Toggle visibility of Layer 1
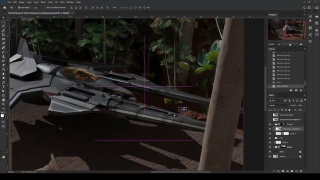Viewport: 320px width, 180px height. pos(270,142)
